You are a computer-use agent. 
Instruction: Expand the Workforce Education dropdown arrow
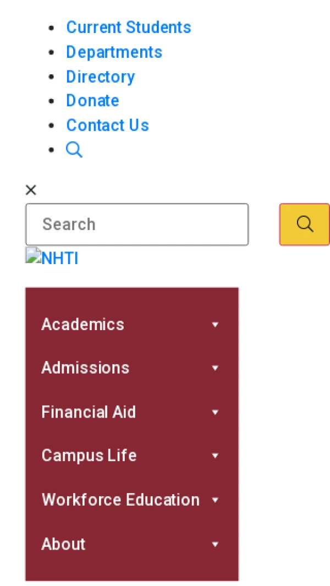coord(215,500)
